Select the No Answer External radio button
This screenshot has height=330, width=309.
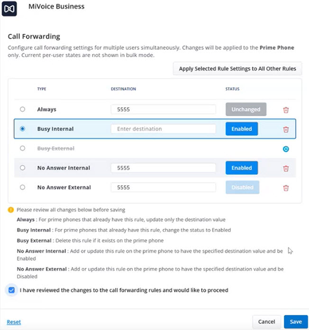[x=22, y=187]
